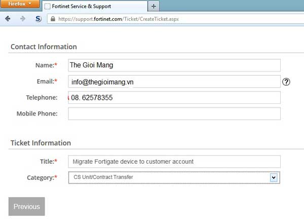Image resolution: width=304 pixels, height=223 pixels.
Task: Click the 'Telephone:' label
Action: (x=42, y=97)
